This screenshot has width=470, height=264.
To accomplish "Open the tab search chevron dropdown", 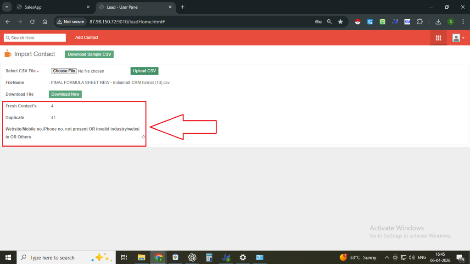I will pos(7,7).
